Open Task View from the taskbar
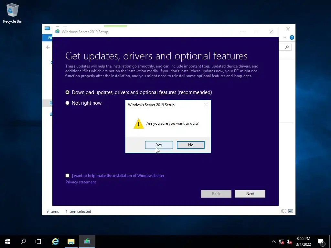Viewport: 331px width, 248px height. click(39, 242)
